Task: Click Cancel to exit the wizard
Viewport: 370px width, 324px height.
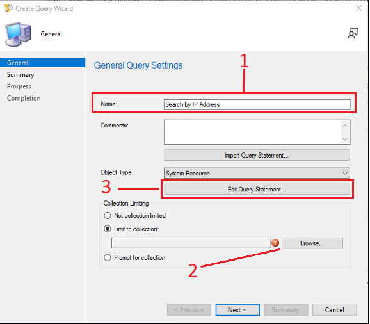Action: 335,310
